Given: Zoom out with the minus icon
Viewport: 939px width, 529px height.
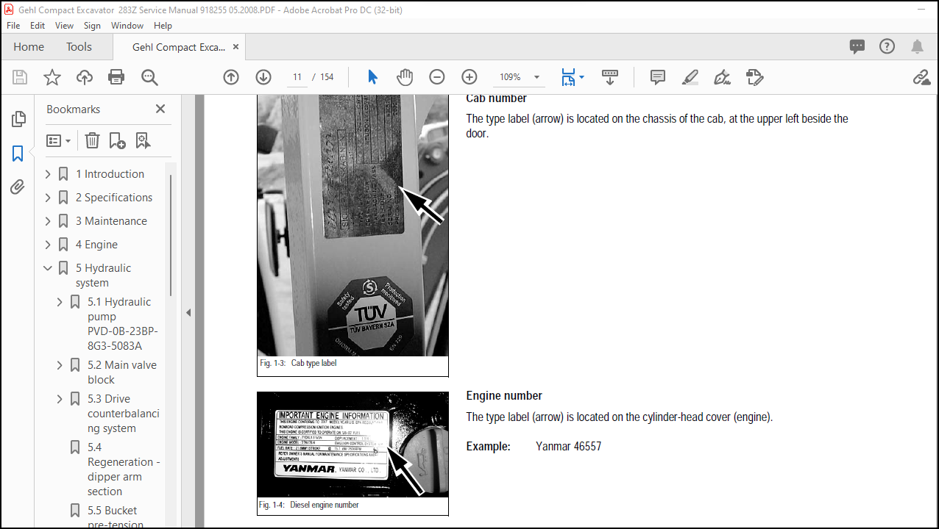Looking at the screenshot, I should (x=437, y=77).
